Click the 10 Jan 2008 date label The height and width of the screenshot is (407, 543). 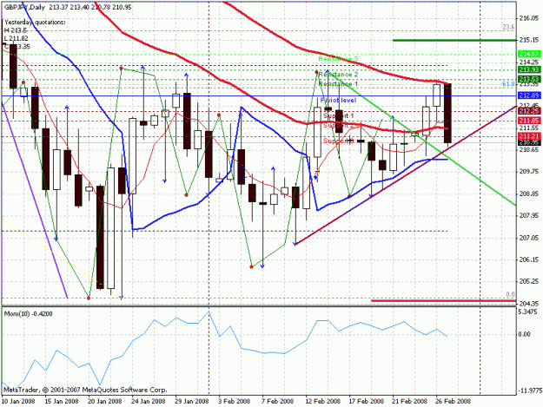[x=18, y=401]
